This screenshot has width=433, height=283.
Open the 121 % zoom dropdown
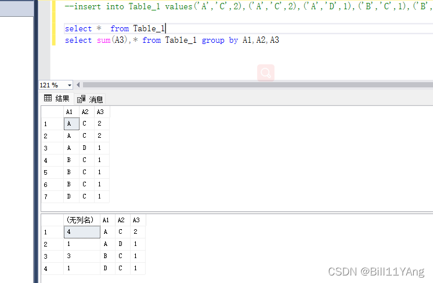pyautogui.click(x=69, y=85)
